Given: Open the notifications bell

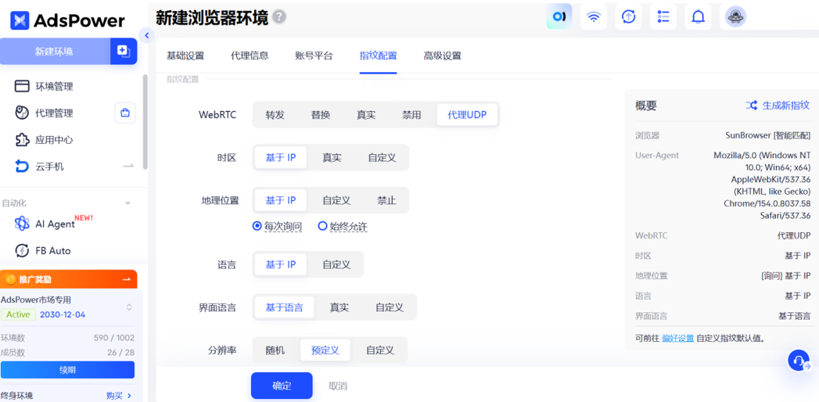Looking at the screenshot, I should pyautogui.click(x=698, y=16).
